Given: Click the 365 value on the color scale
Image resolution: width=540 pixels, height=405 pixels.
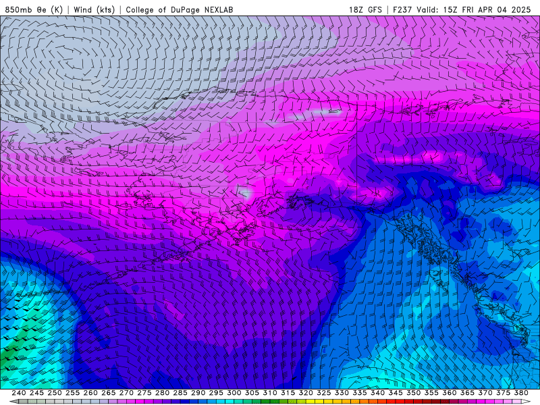Looking at the screenshot, I should (x=467, y=393).
